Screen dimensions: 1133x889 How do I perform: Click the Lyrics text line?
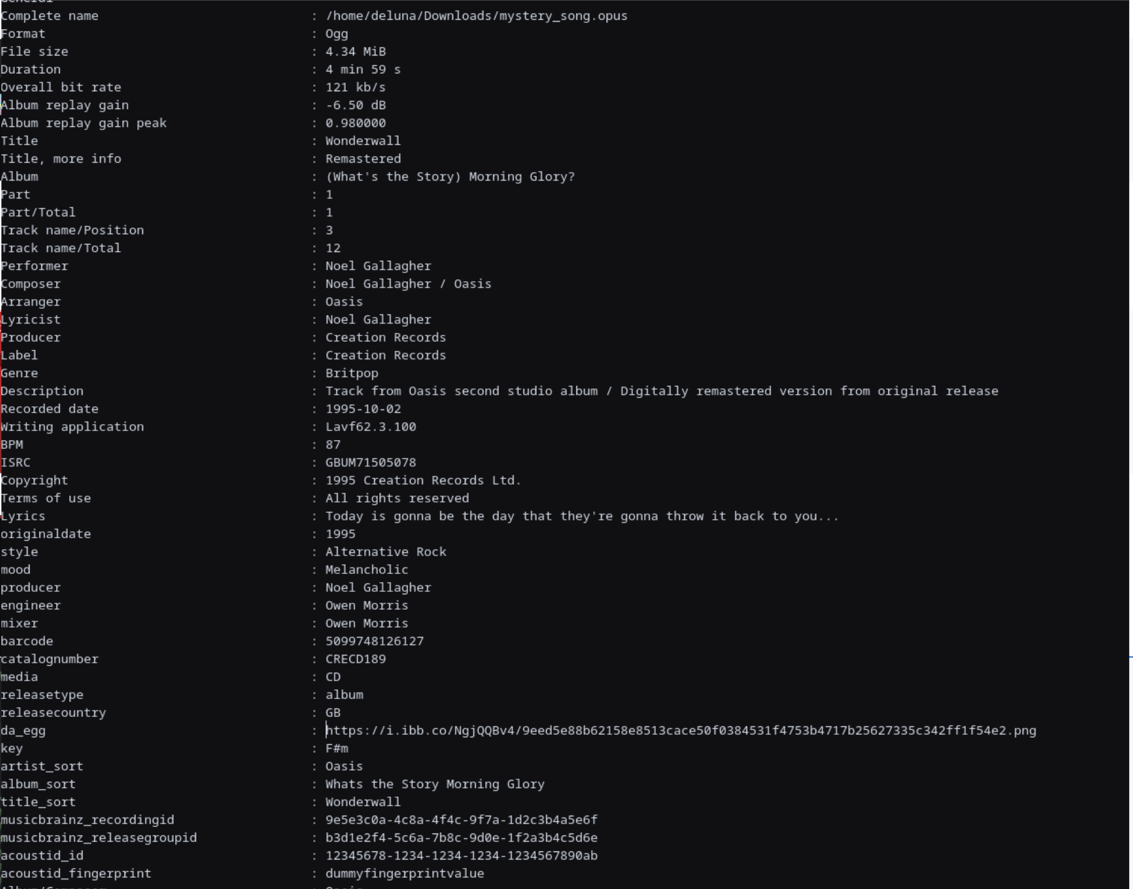(x=582, y=516)
